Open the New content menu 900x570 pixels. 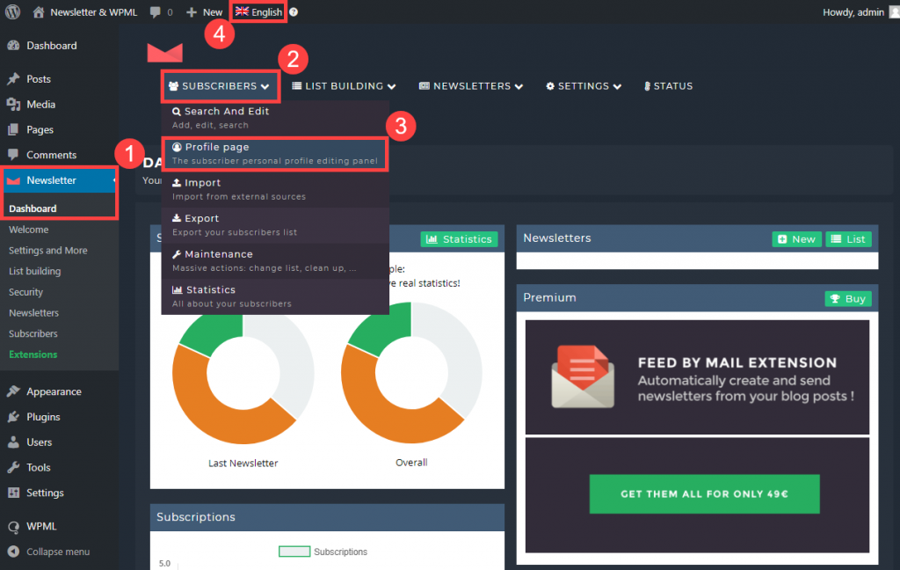[x=204, y=12]
